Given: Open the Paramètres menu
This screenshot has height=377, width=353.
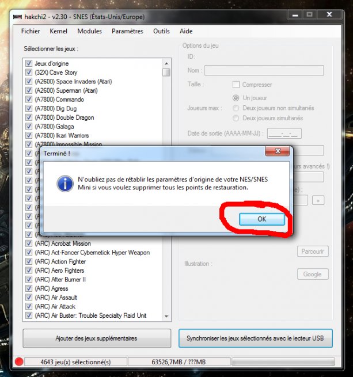Looking at the screenshot, I should click(x=128, y=31).
